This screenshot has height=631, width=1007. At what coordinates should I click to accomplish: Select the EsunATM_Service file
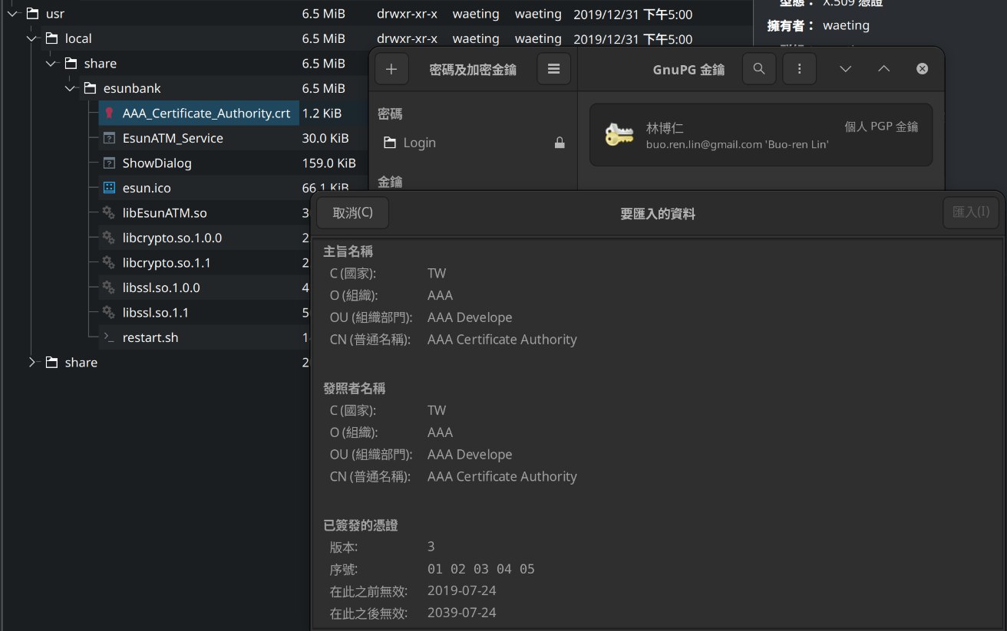173,138
